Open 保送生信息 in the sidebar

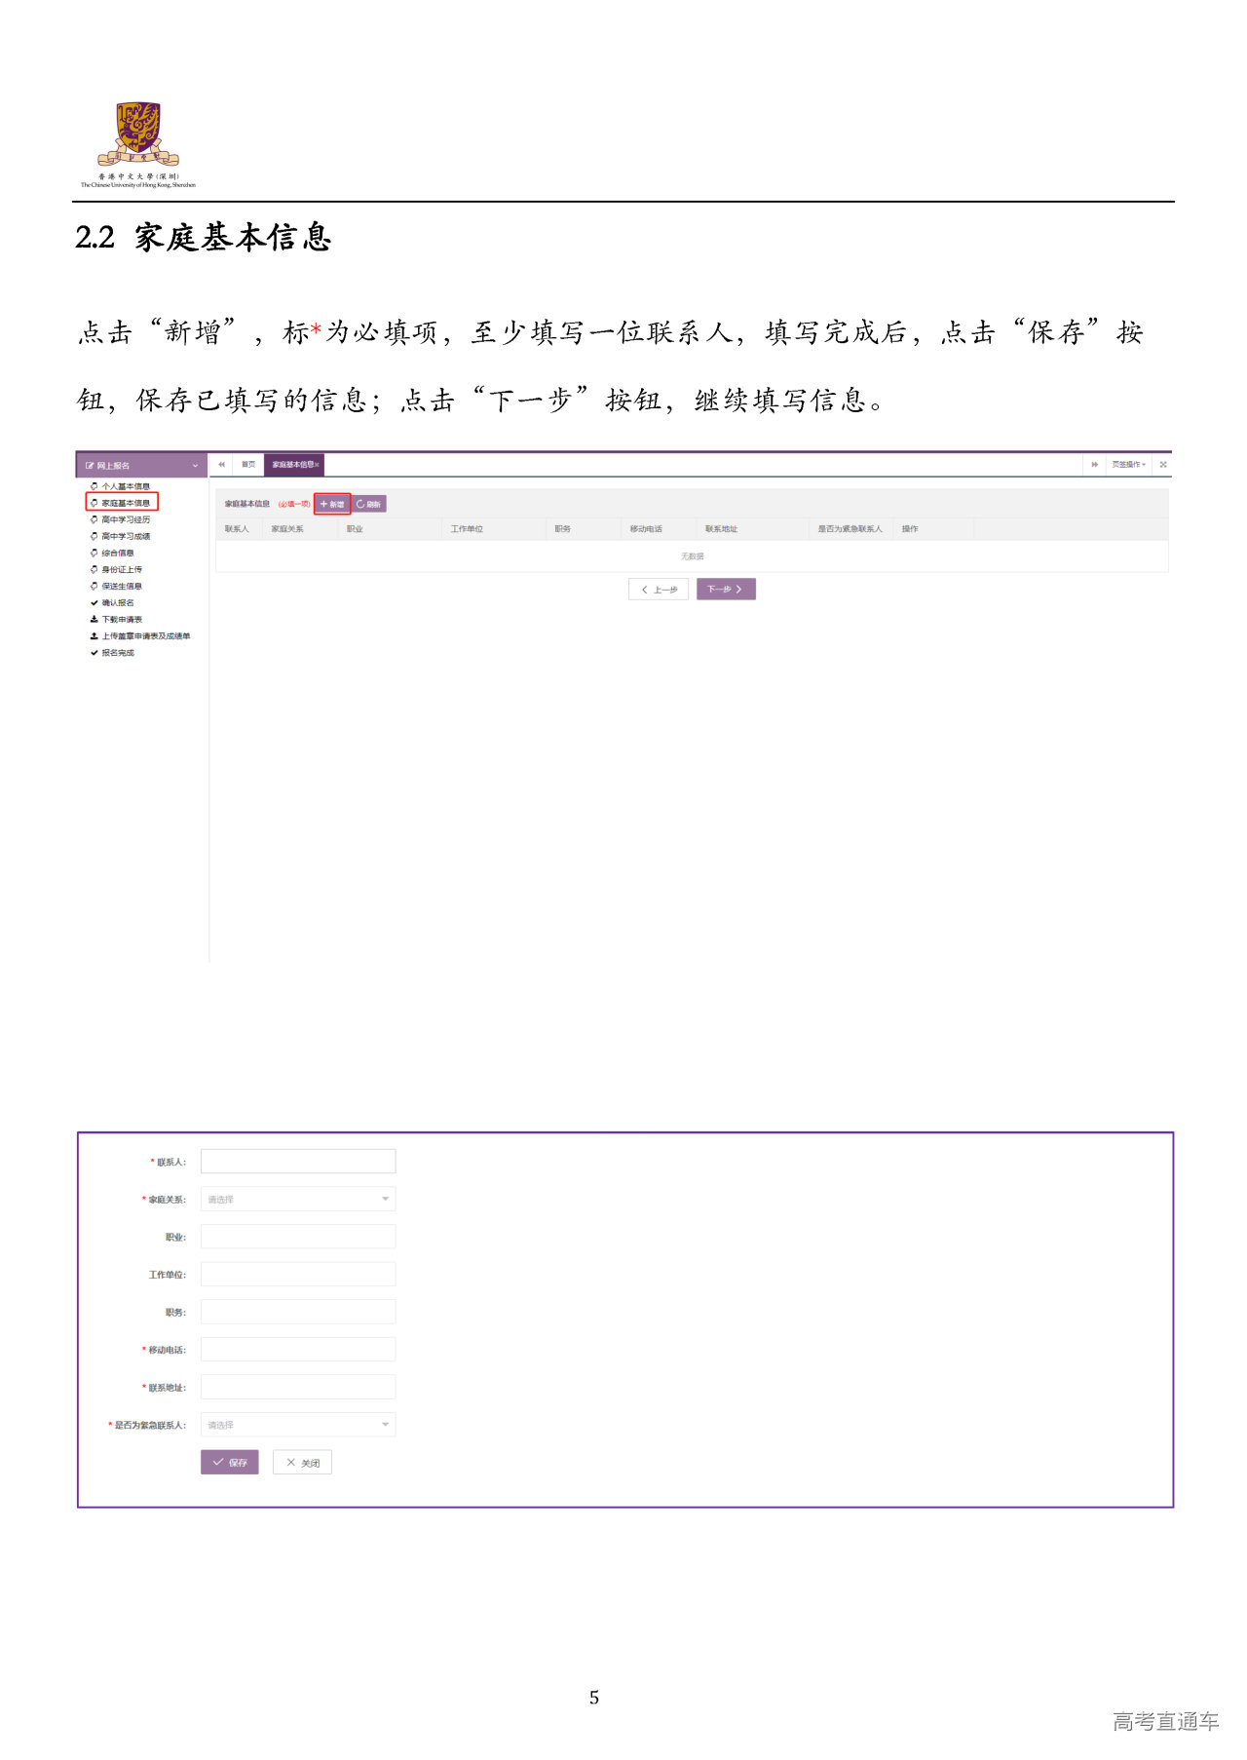coord(117,586)
